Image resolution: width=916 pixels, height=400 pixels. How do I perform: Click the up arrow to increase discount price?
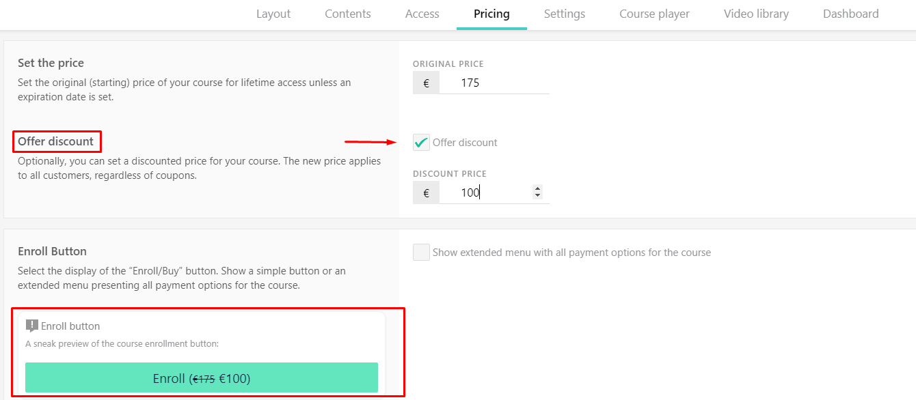coord(538,188)
